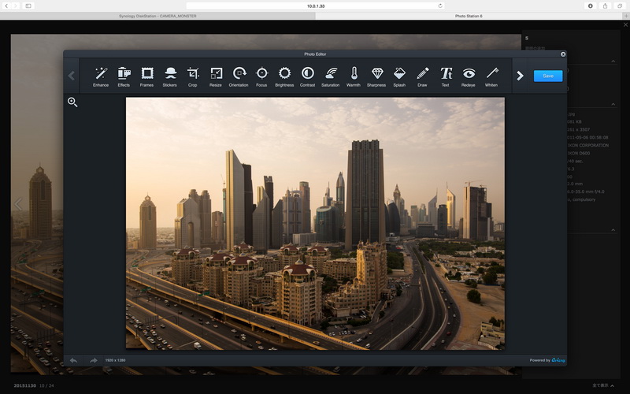Open the browser downloads
The image size is (630, 394).
point(590,6)
